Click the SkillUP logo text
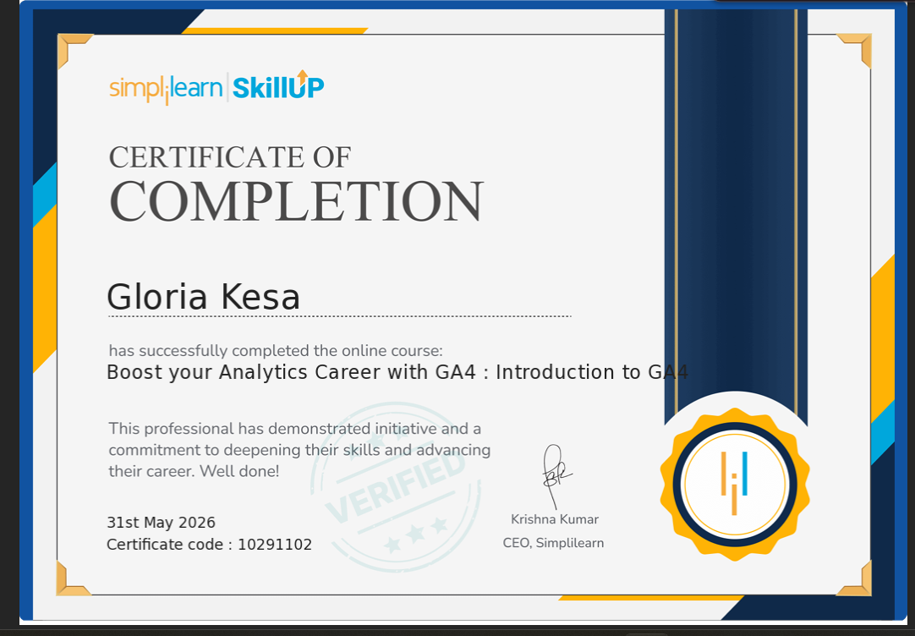The height and width of the screenshot is (636, 915). coord(277,85)
